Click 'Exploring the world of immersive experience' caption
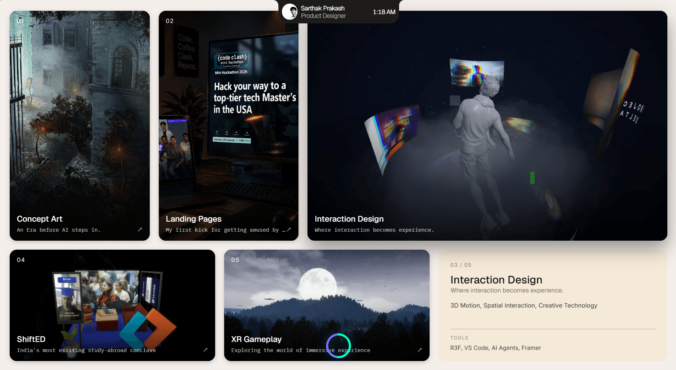676x370 pixels. pyautogui.click(x=301, y=350)
